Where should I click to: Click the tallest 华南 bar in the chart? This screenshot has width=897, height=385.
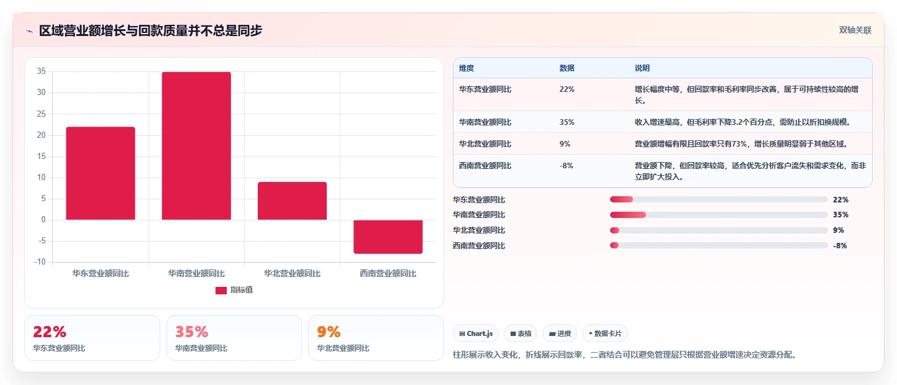(196, 146)
